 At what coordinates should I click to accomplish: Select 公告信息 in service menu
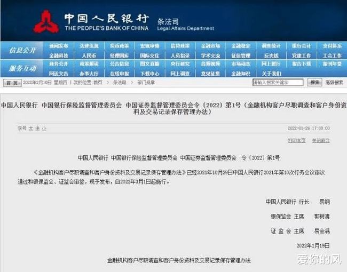point(119,64)
